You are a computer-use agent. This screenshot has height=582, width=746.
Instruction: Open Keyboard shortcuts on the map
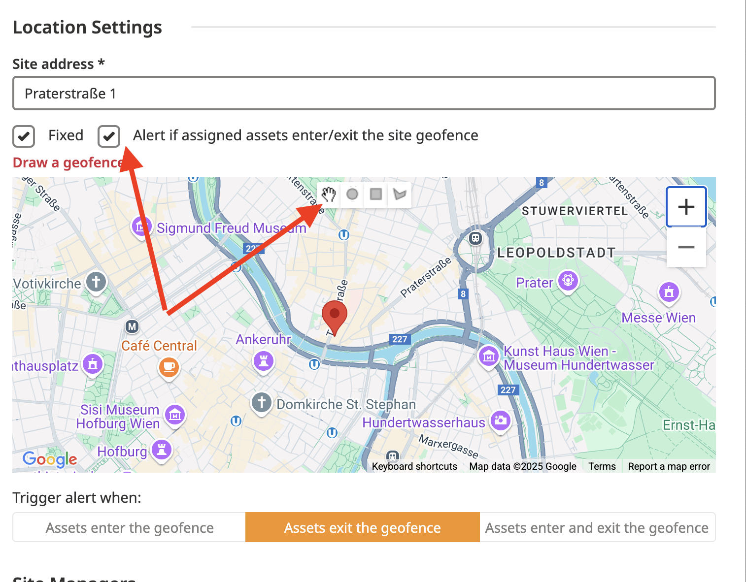point(414,466)
